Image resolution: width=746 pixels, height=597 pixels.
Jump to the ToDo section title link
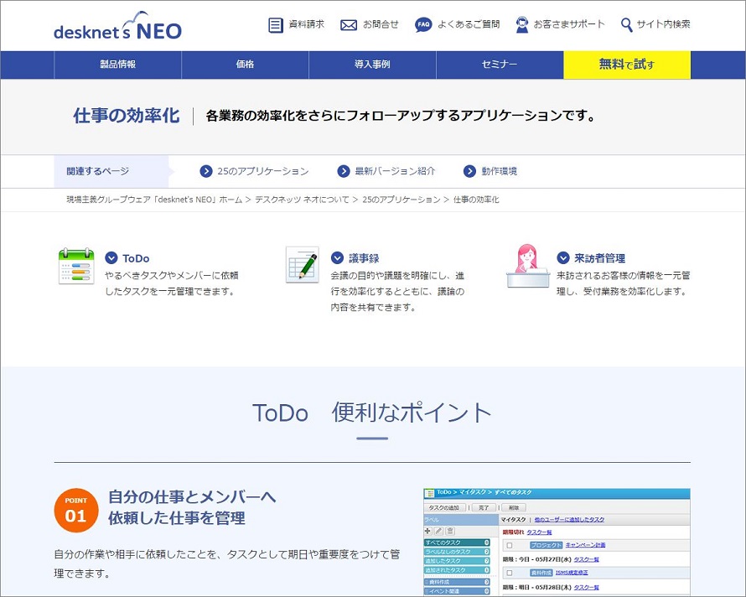136,258
